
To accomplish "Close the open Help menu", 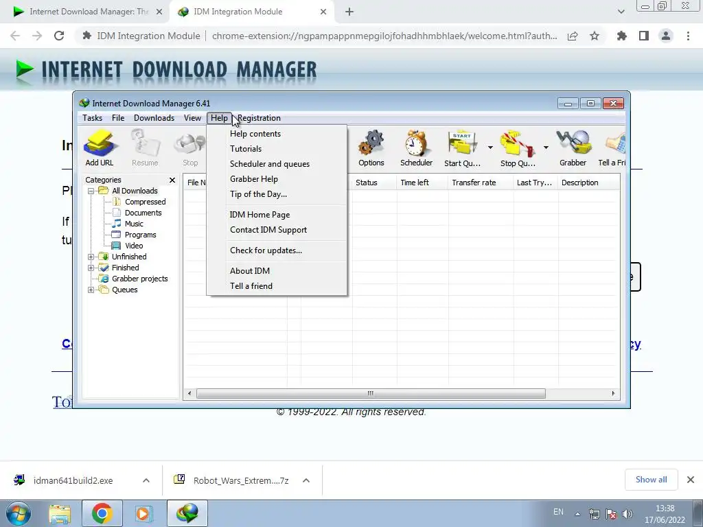I will click(219, 118).
